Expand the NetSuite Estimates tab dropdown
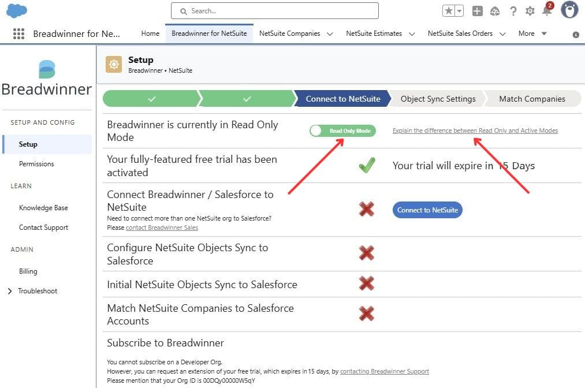The image size is (585, 388). pos(412,34)
